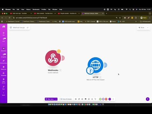Open the Run once dropdown arrow
This screenshot has width=152, height=114.
(56, 99)
